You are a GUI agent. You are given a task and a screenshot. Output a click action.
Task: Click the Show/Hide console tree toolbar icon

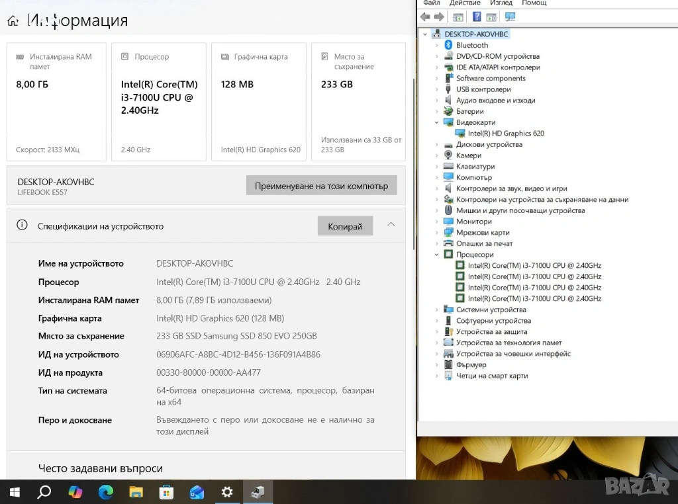click(458, 17)
